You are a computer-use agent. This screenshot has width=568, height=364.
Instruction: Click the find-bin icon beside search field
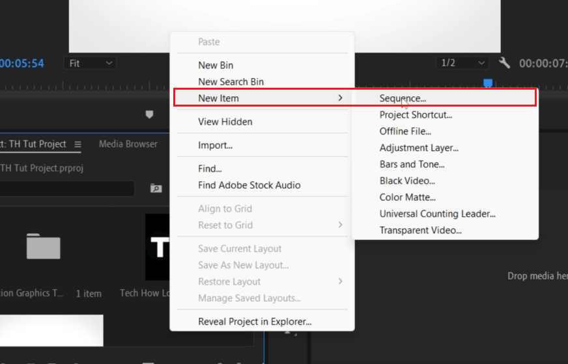(x=156, y=188)
